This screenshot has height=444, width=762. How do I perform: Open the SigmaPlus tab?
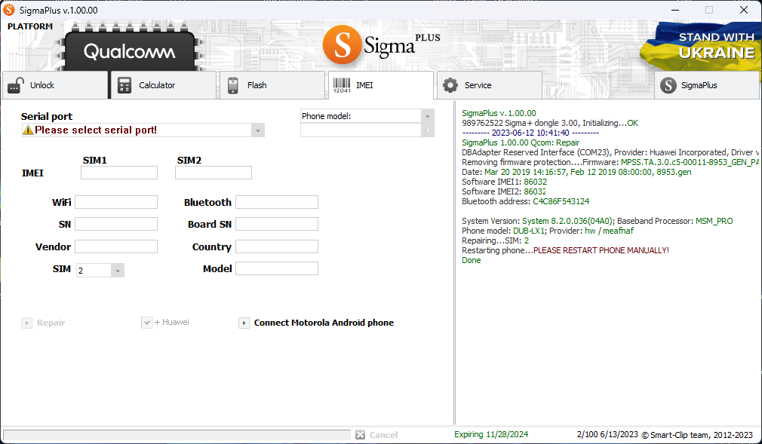pyautogui.click(x=707, y=85)
